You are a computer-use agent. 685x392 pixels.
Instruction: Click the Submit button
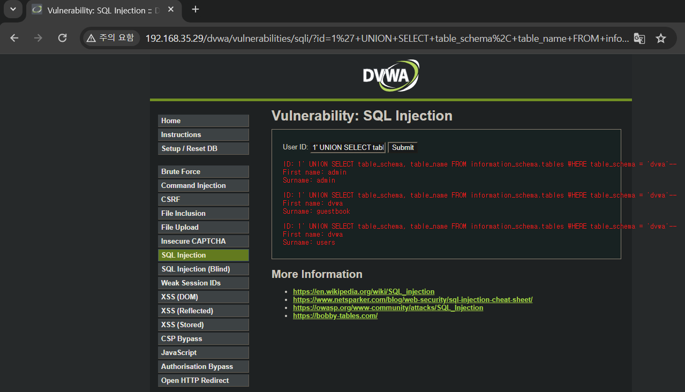(x=403, y=147)
